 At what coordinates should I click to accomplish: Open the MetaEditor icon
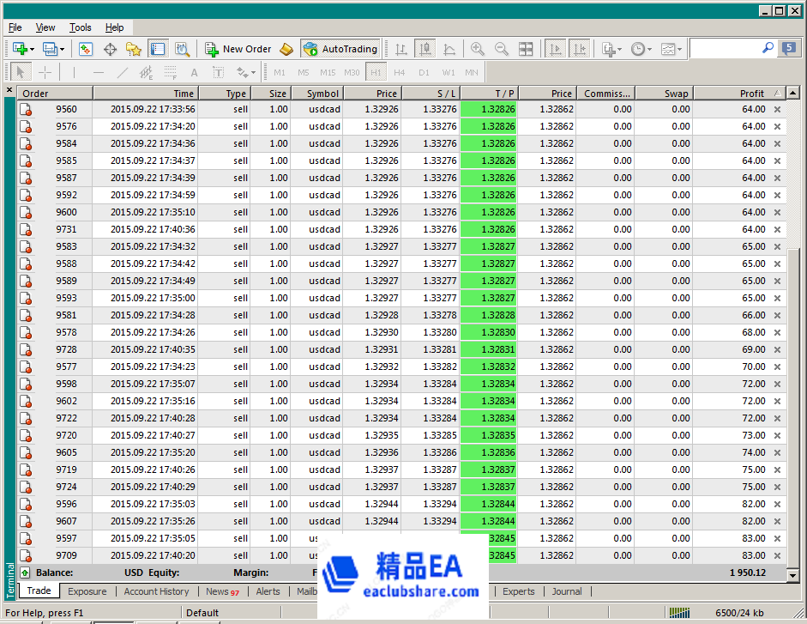tap(286, 49)
